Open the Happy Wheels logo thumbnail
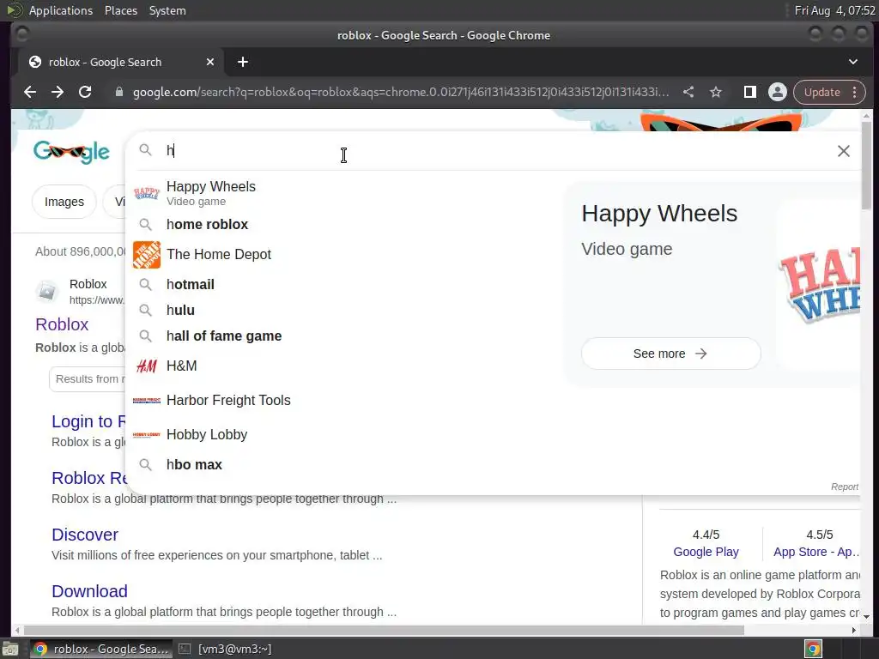This screenshot has width=879, height=659. [818, 286]
